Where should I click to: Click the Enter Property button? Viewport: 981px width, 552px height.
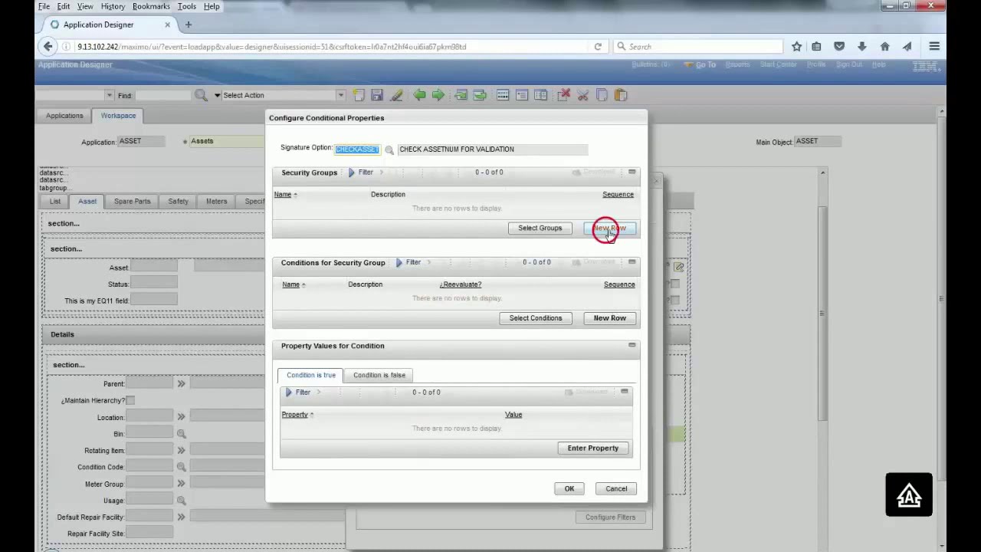593,449
